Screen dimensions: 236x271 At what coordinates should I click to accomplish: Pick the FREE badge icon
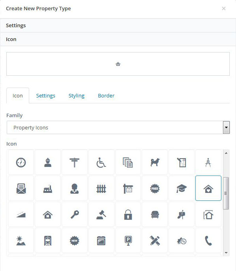155,188
